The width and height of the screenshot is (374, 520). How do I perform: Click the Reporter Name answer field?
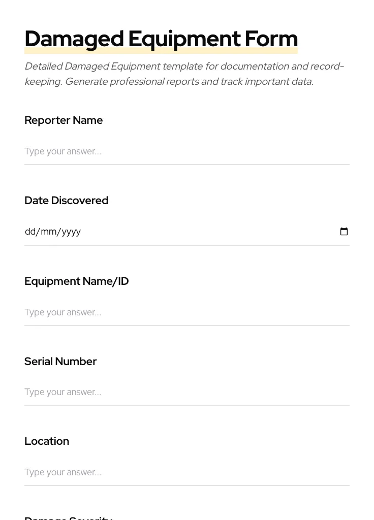186,151
